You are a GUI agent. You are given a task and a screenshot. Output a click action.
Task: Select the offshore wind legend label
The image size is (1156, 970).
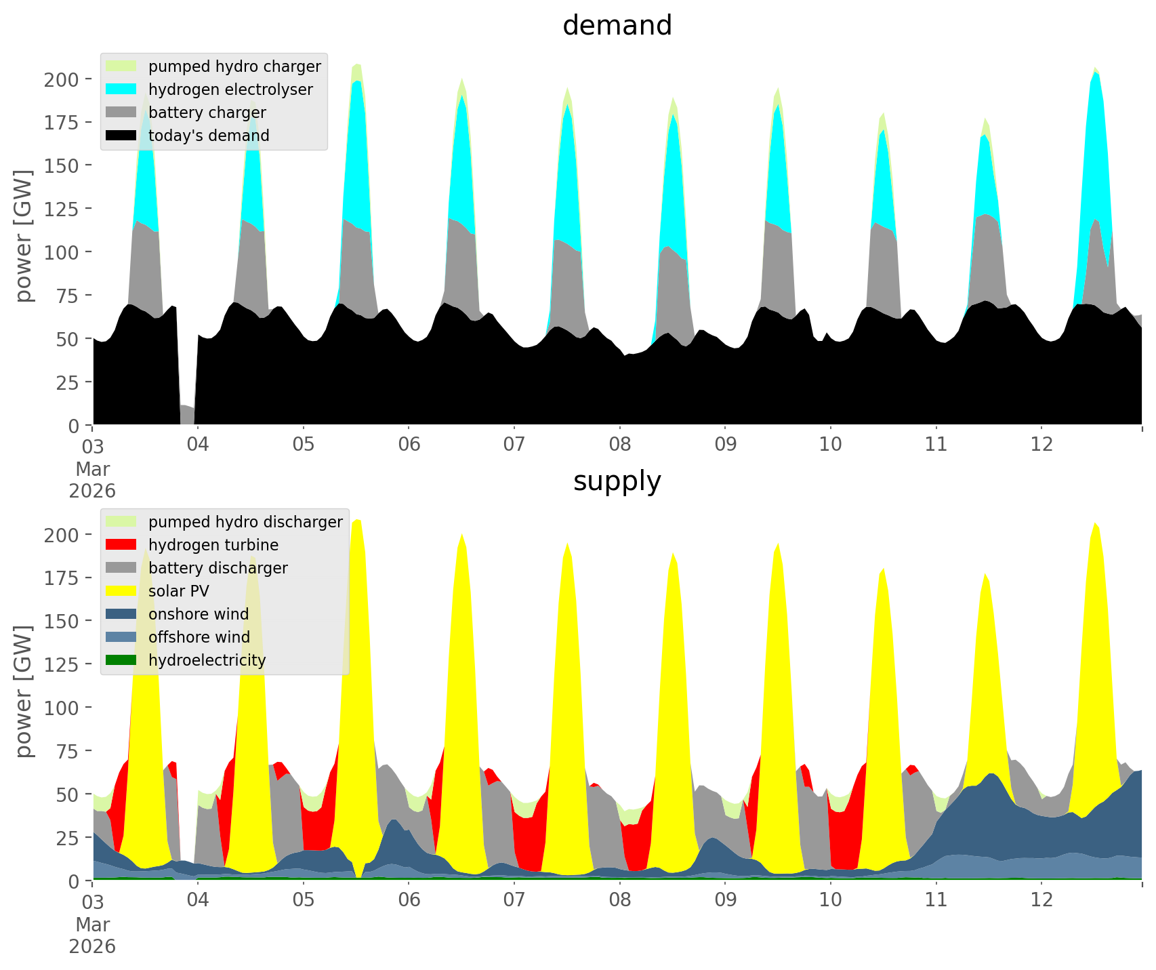coord(199,637)
